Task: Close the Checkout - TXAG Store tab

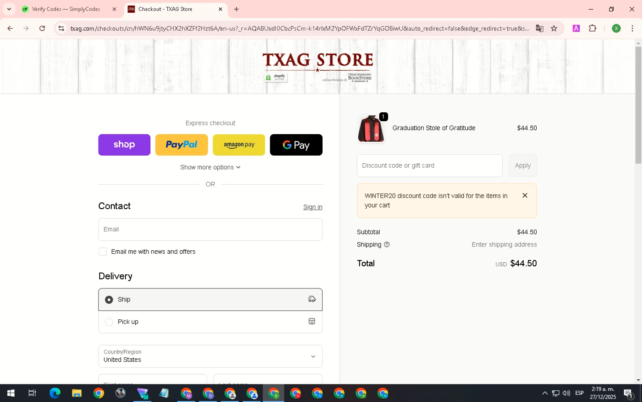Action: (220, 9)
